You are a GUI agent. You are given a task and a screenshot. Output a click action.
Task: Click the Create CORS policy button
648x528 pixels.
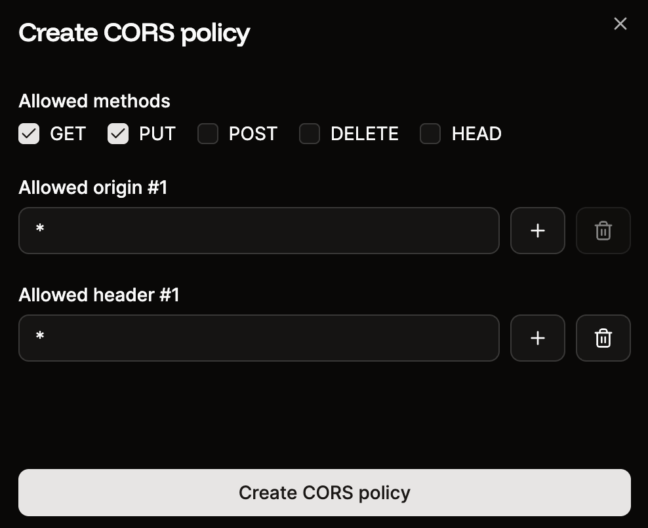click(x=324, y=492)
